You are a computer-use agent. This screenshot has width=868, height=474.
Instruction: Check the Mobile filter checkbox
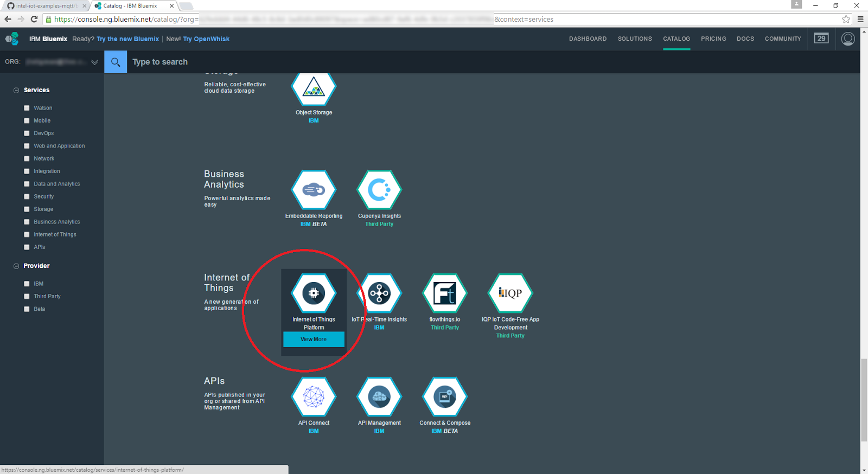(27, 120)
